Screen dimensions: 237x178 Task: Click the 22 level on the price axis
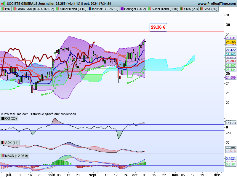coord(228,103)
